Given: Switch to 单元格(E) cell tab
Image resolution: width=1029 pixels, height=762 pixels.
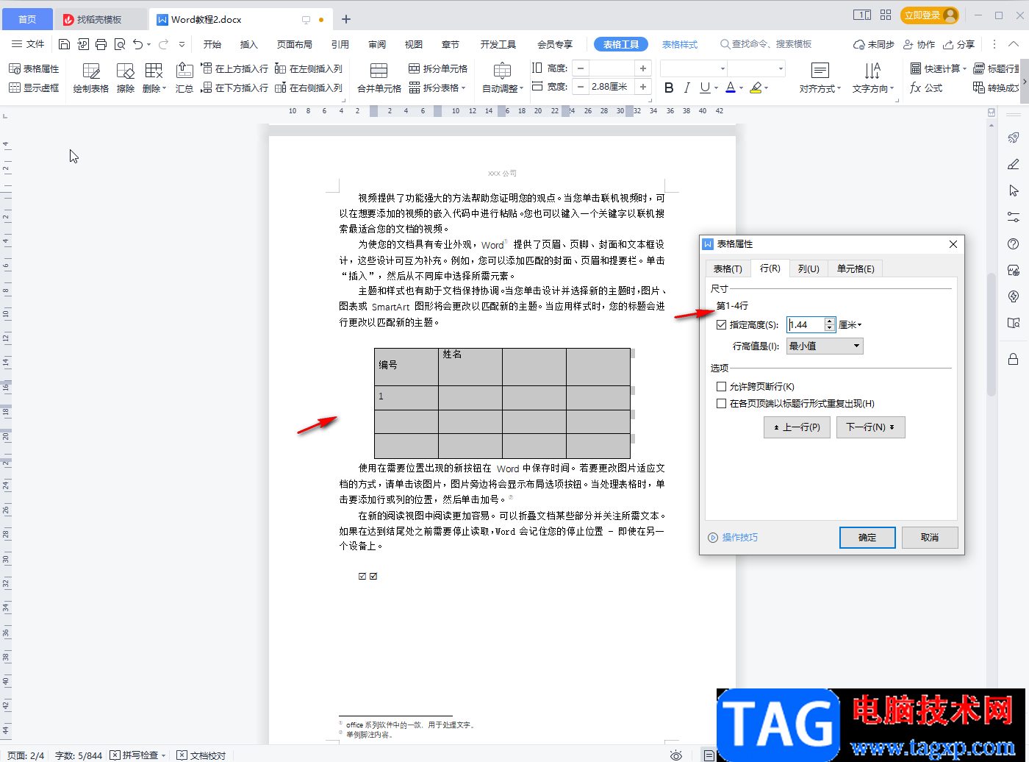Looking at the screenshot, I should click(x=856, y=268).
